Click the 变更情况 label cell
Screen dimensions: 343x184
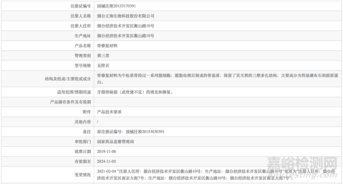48,174
